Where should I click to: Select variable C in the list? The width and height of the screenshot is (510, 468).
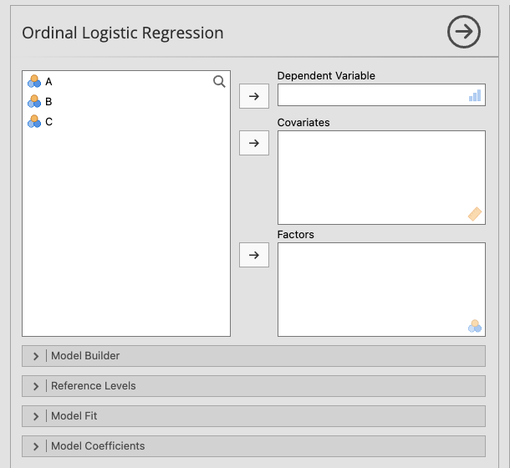click(x=48, y=121)
